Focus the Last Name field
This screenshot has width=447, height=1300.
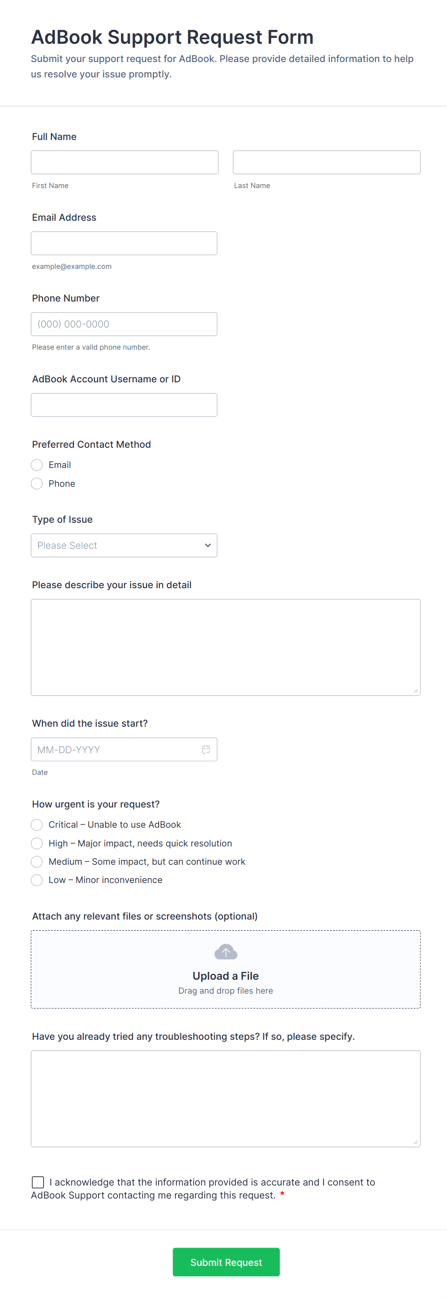point(326,163)
